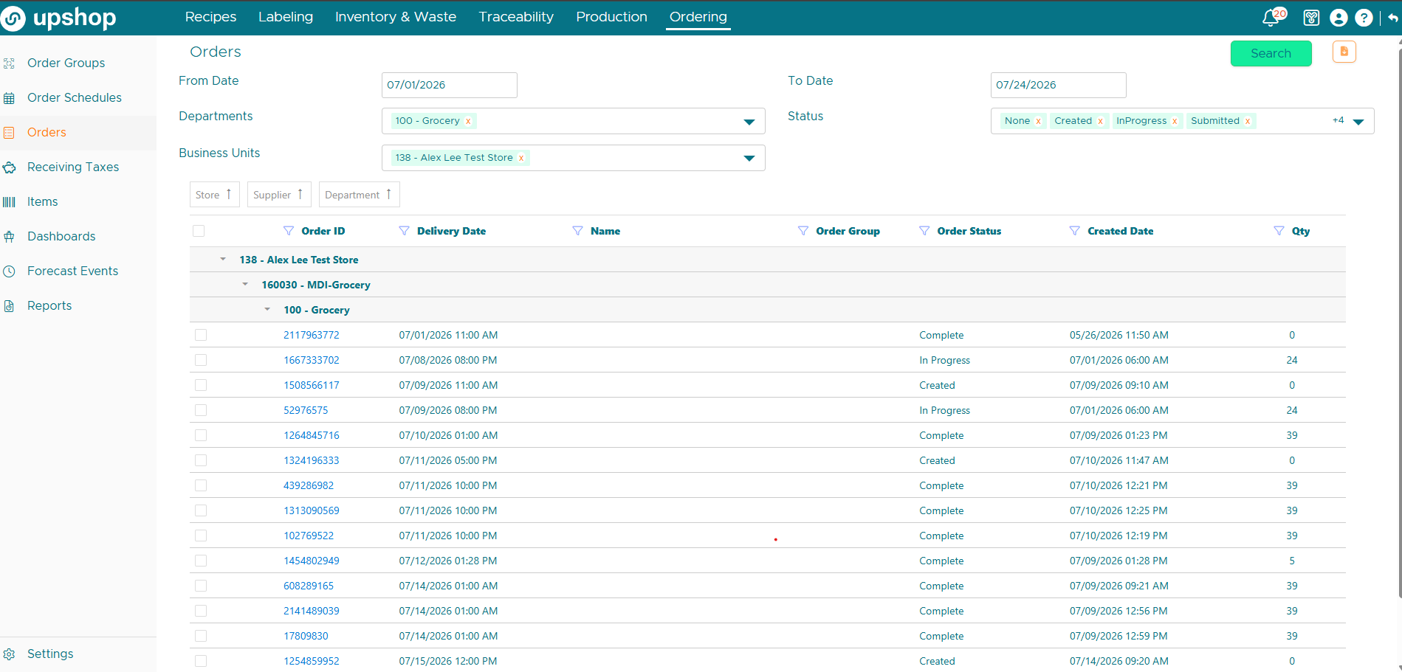This screenshot has height=672, width=1402.
Task: Remove the Submitted status tag
Action: [x=1248, y=121]
